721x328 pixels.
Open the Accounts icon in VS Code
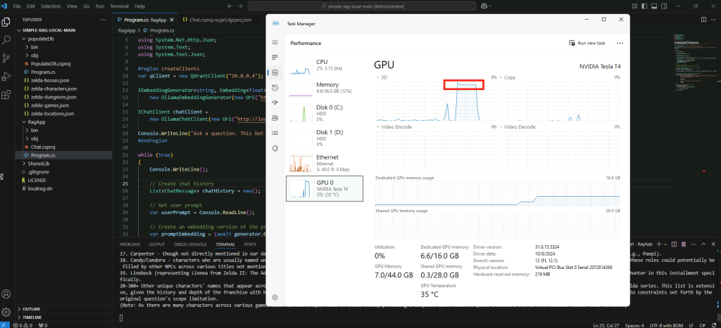pyautogui.click(x=6, y=294)
